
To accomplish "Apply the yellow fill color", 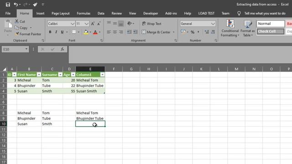I will [x=86, y=32].
